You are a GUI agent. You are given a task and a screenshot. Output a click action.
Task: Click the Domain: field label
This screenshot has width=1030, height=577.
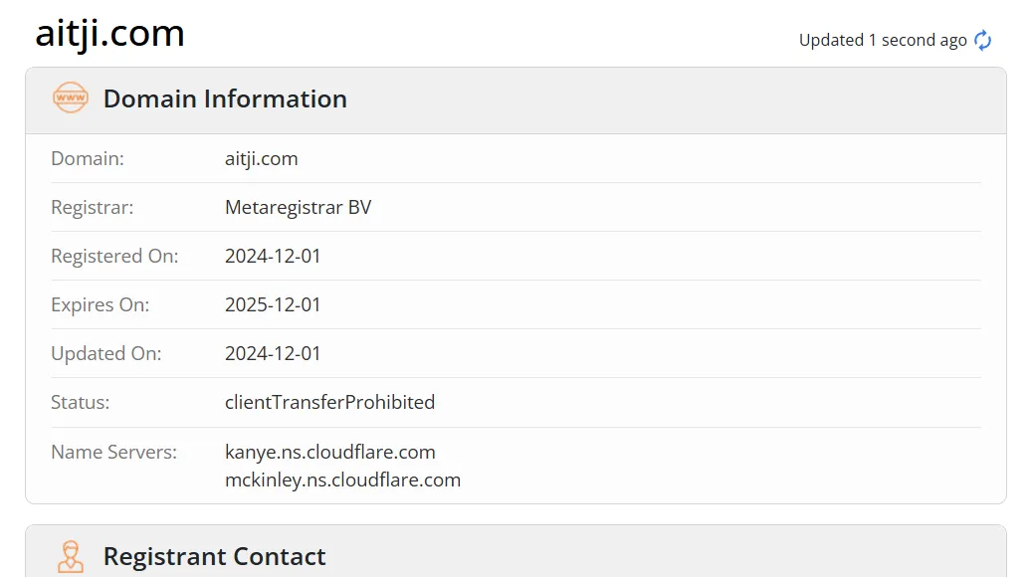click(88, 159)
